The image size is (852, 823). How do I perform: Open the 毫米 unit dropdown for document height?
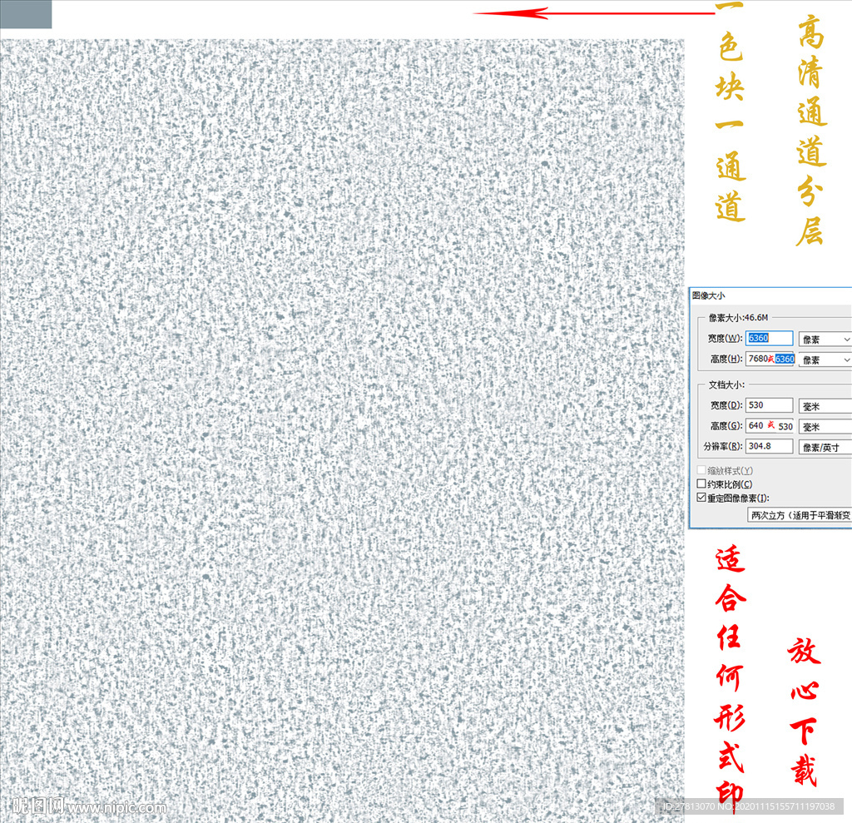(825, 427)
